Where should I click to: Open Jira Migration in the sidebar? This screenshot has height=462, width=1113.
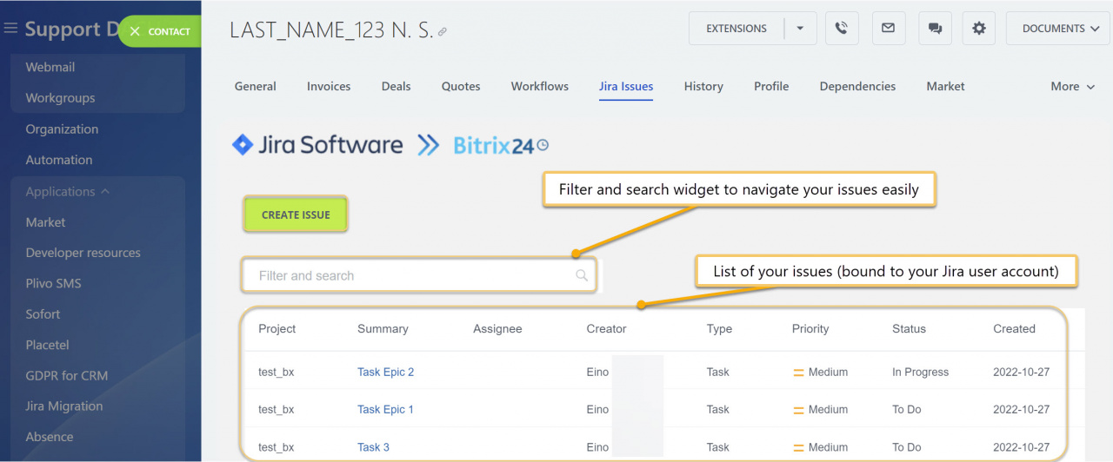pos(64,406)
